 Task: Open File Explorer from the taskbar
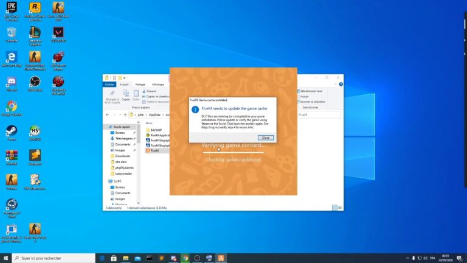[x=125, y=258]
